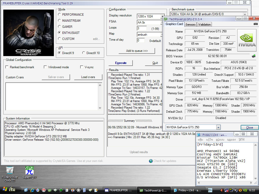Click the Loops input field
Viewport: 259px width, 194px height.
click(x=142, y=28)
